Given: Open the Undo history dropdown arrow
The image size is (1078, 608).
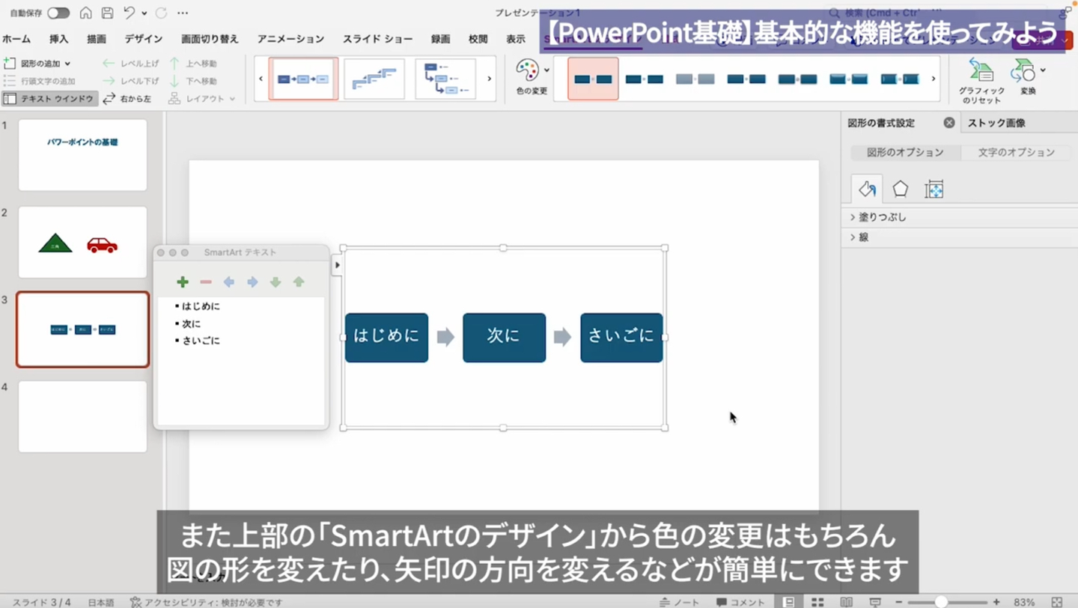Looking at the screenshot, I should pos(143,13).
